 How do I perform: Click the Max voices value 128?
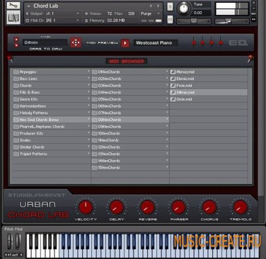coord(131,14)
